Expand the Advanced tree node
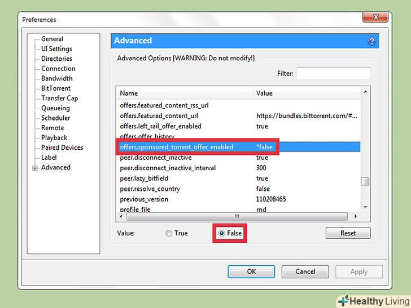The image size is (411, 308). pos(35,168)
